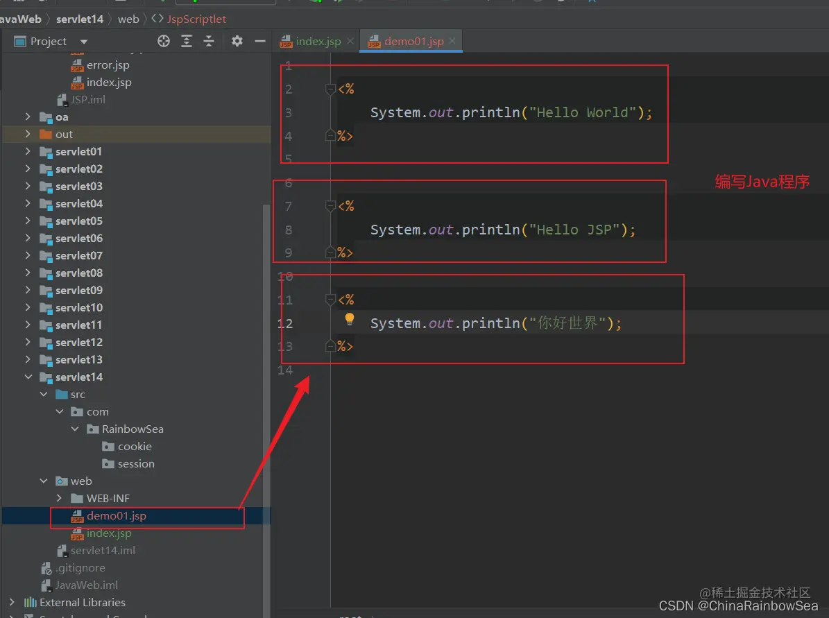
Task: Collapse the RainbowSea package
Action: pos(74,429)
